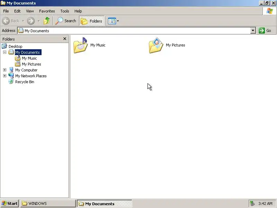This screenshot has height=208, width=277.
Task: Click the Windows flag logo
Action: (x=270, y=11)
